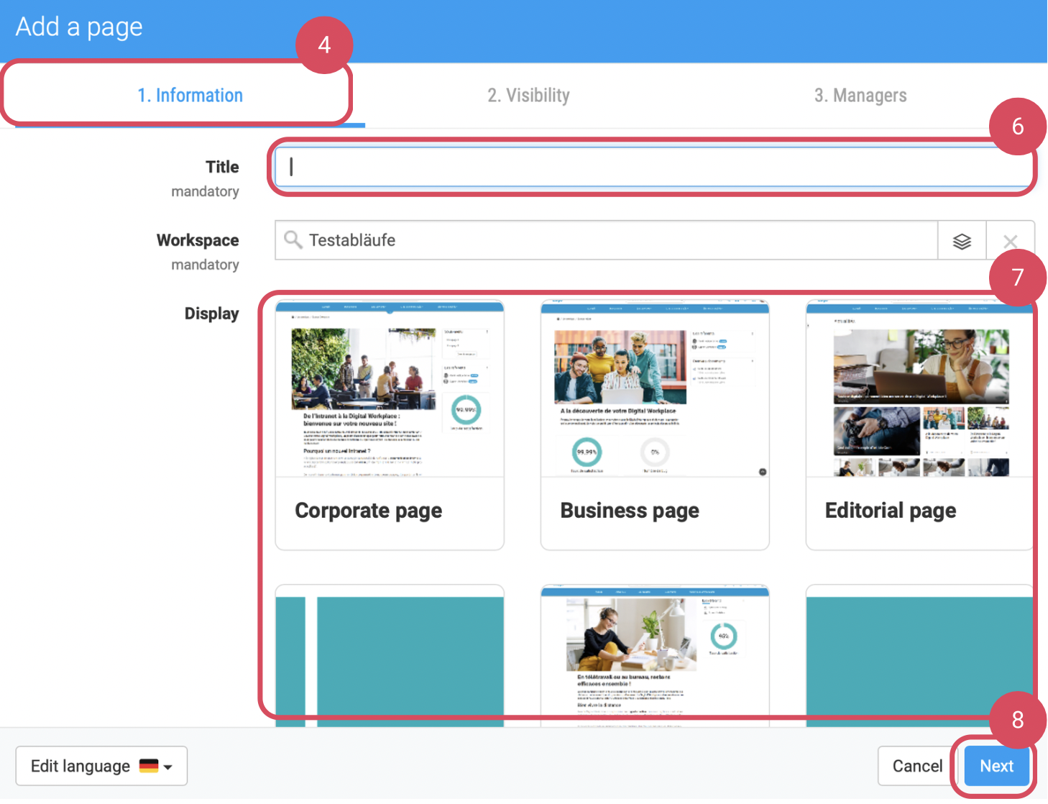Click the Corporate page label text
This screenshot has height=804, width=1048.
click(x=368, y=511)
